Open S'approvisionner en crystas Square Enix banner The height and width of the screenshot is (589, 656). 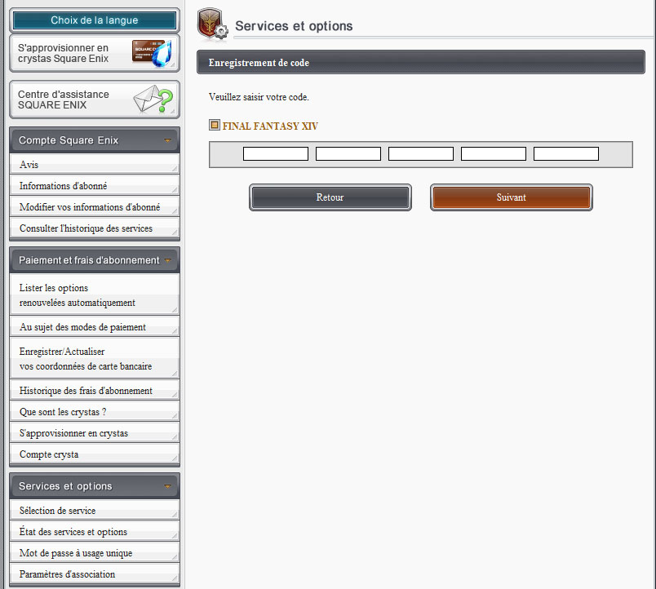click(x=95, y=53)
